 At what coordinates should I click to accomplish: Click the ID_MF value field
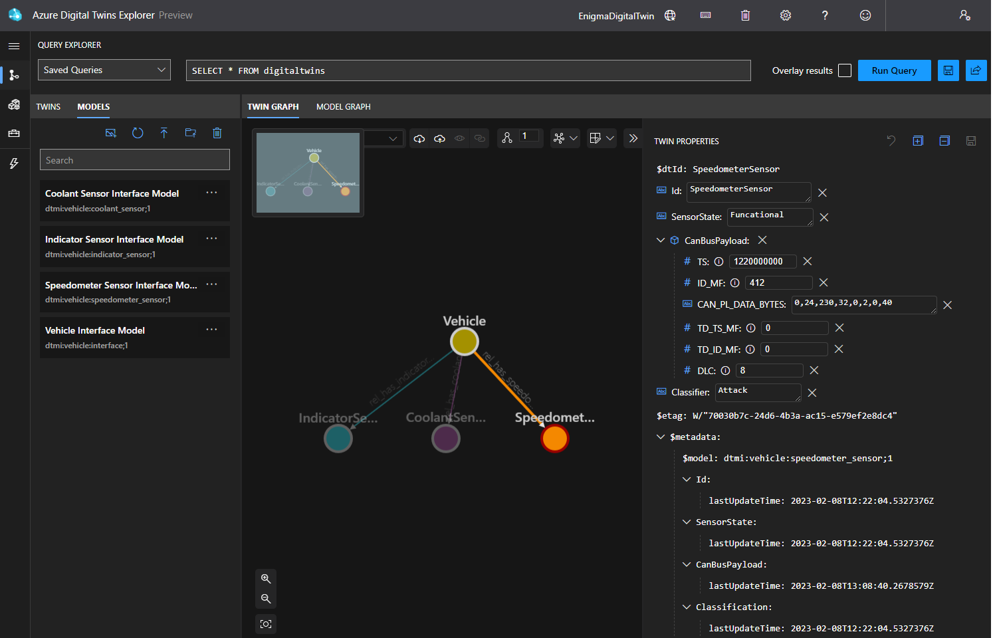(778, 283)
